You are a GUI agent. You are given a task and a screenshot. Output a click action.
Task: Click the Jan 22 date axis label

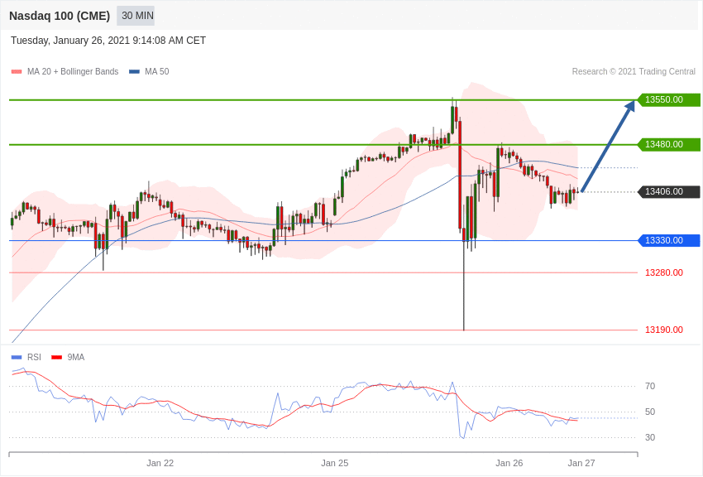tap(160, 463)
